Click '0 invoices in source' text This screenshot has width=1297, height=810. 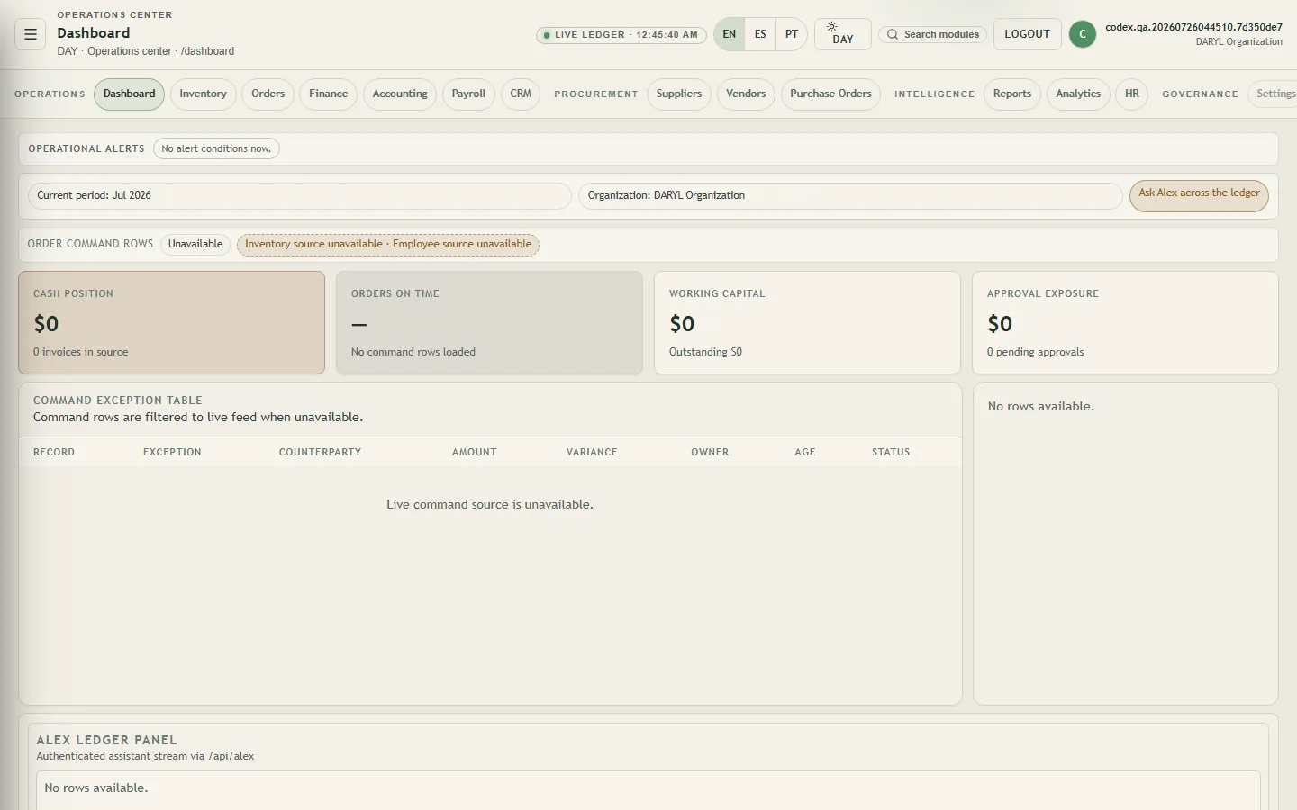(80, 352)
